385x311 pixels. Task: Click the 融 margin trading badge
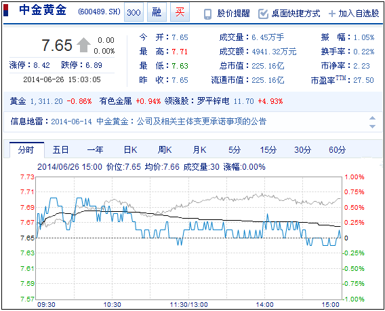click(x=157, y=12)
